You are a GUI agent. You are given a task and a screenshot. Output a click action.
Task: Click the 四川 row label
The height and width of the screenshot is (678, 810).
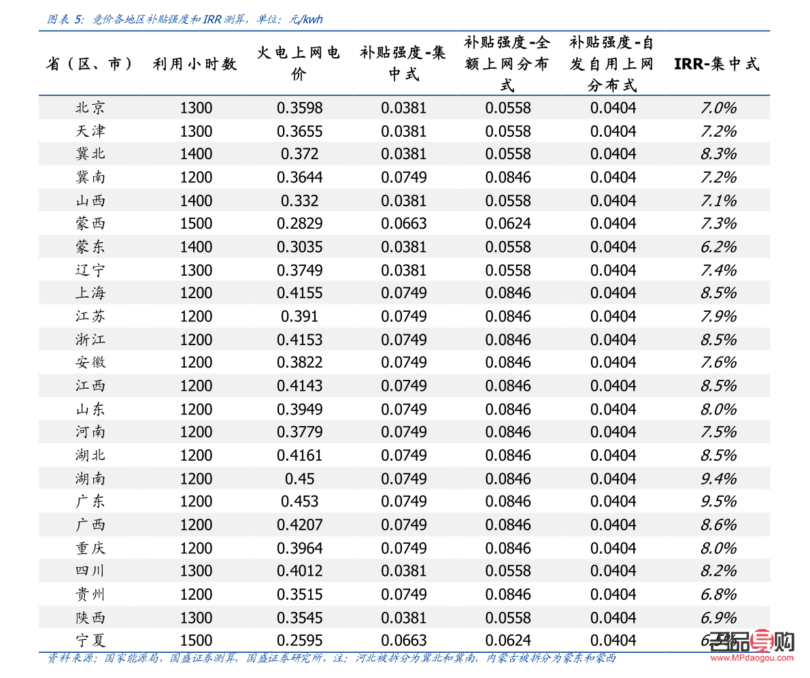pyautogui.click(x=90, y=570)
